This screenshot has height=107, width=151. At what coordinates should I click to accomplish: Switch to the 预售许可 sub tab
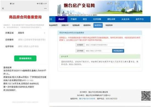pyautogui.click(x=65, y=25)
